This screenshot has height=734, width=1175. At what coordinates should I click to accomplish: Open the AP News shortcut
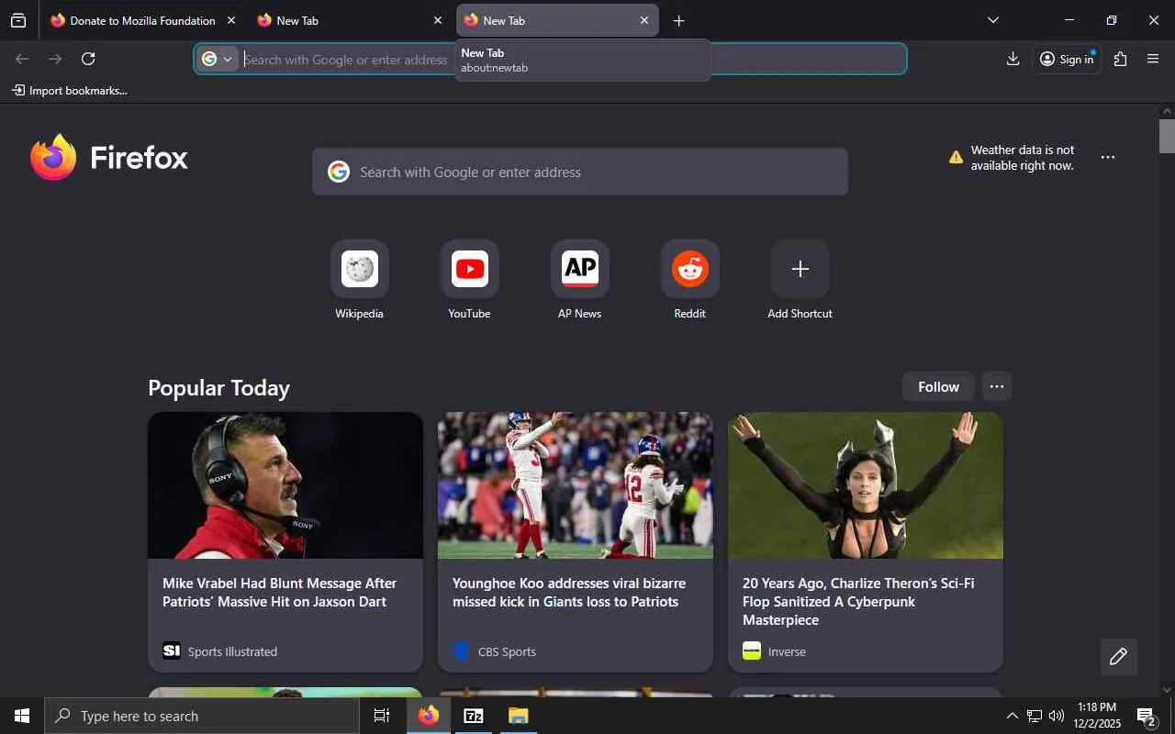(579, 280)
